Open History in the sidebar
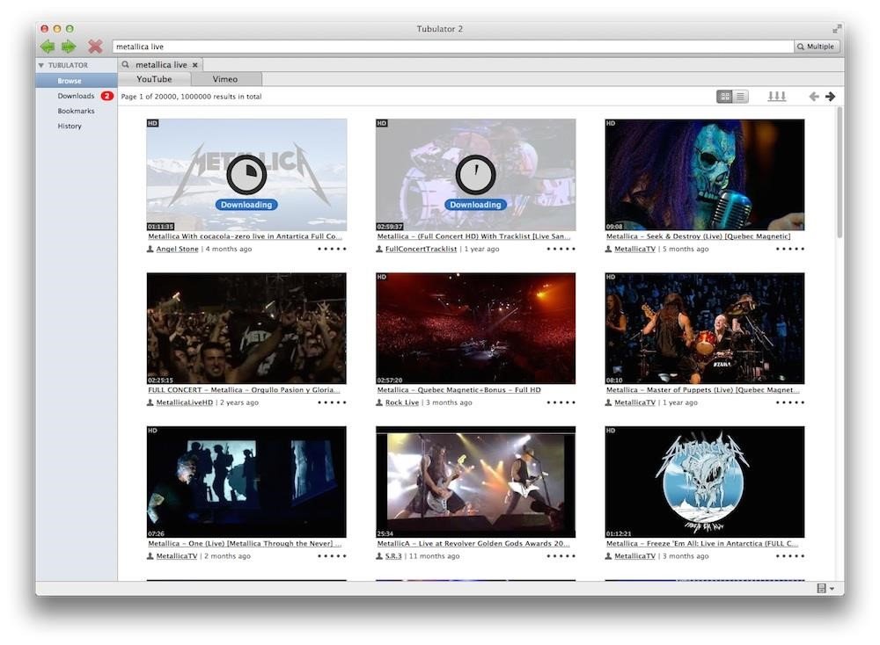 [70, 126]
